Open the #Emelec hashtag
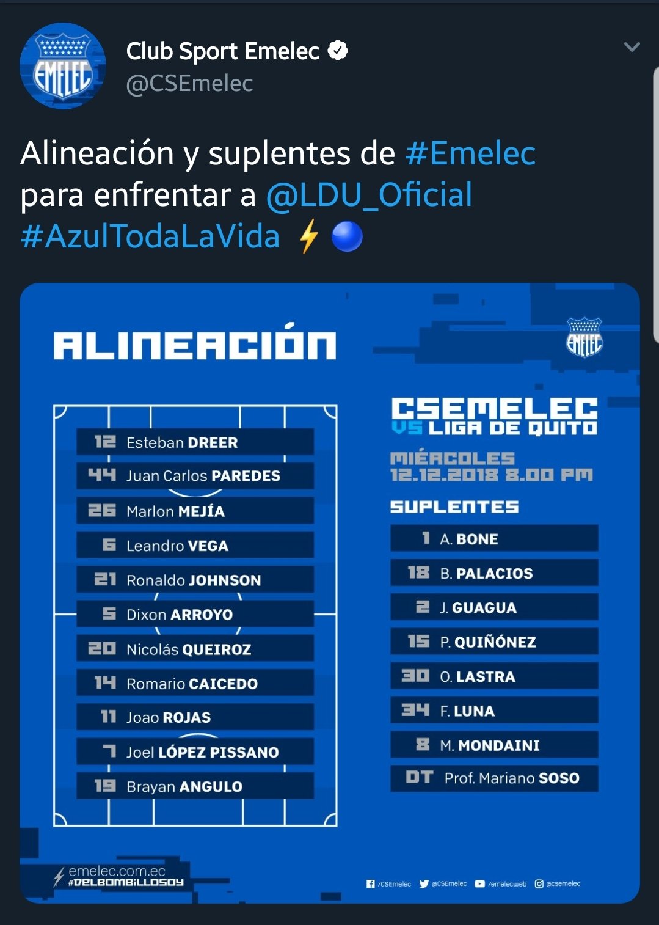659x925 pixels. [x=470, y=153]
